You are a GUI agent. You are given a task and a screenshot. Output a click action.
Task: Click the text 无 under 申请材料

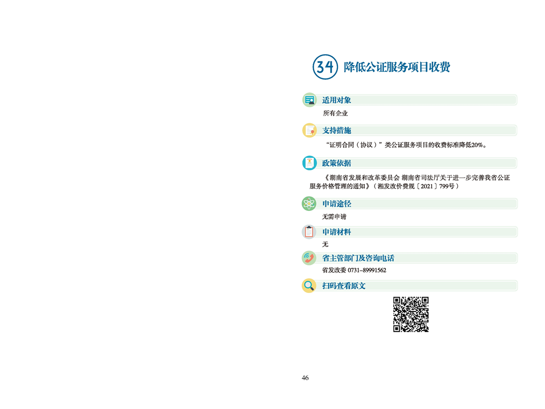tap(325, 244)
